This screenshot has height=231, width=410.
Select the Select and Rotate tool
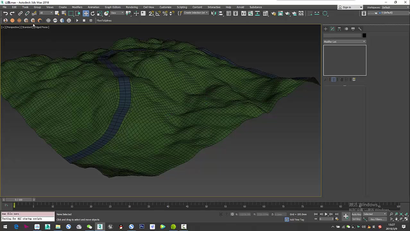click(x=93, y=13)
